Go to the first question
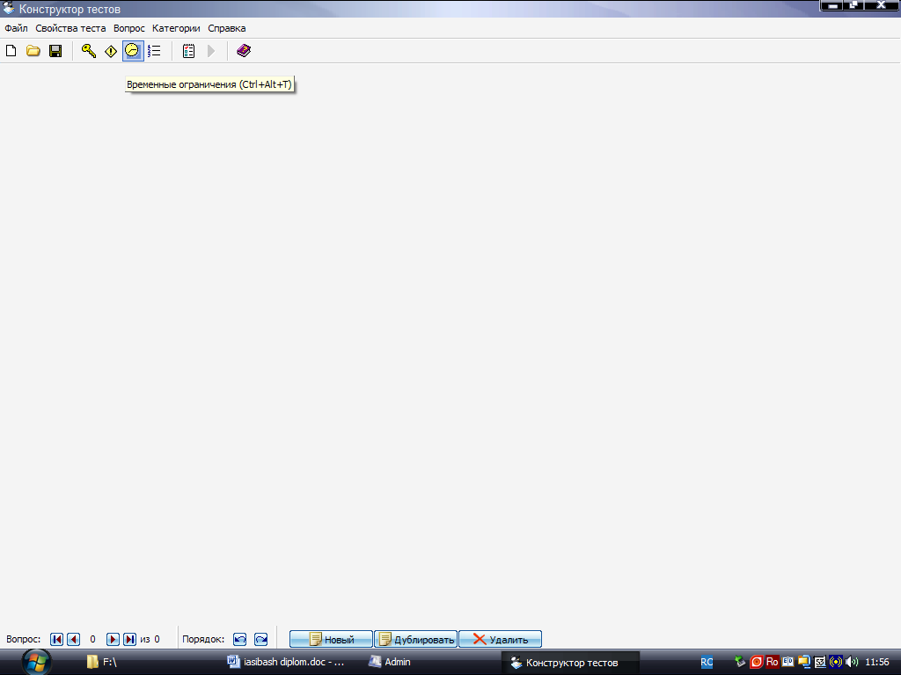The image size is (901, 675). click(x=56, y=639)
